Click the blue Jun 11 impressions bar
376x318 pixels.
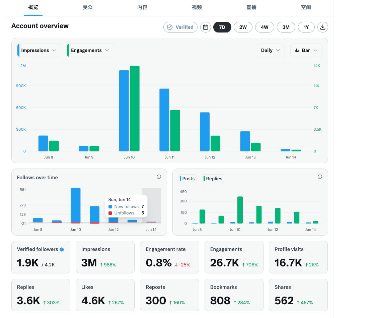point(164,120)
